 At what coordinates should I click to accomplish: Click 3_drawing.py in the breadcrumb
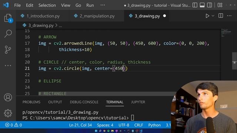[41, 25]
